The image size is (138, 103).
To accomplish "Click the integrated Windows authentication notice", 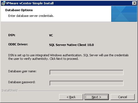I will coord(68,57).
